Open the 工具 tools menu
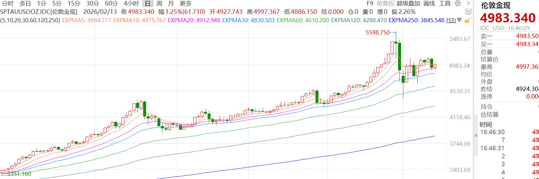 tap(445, 3)
